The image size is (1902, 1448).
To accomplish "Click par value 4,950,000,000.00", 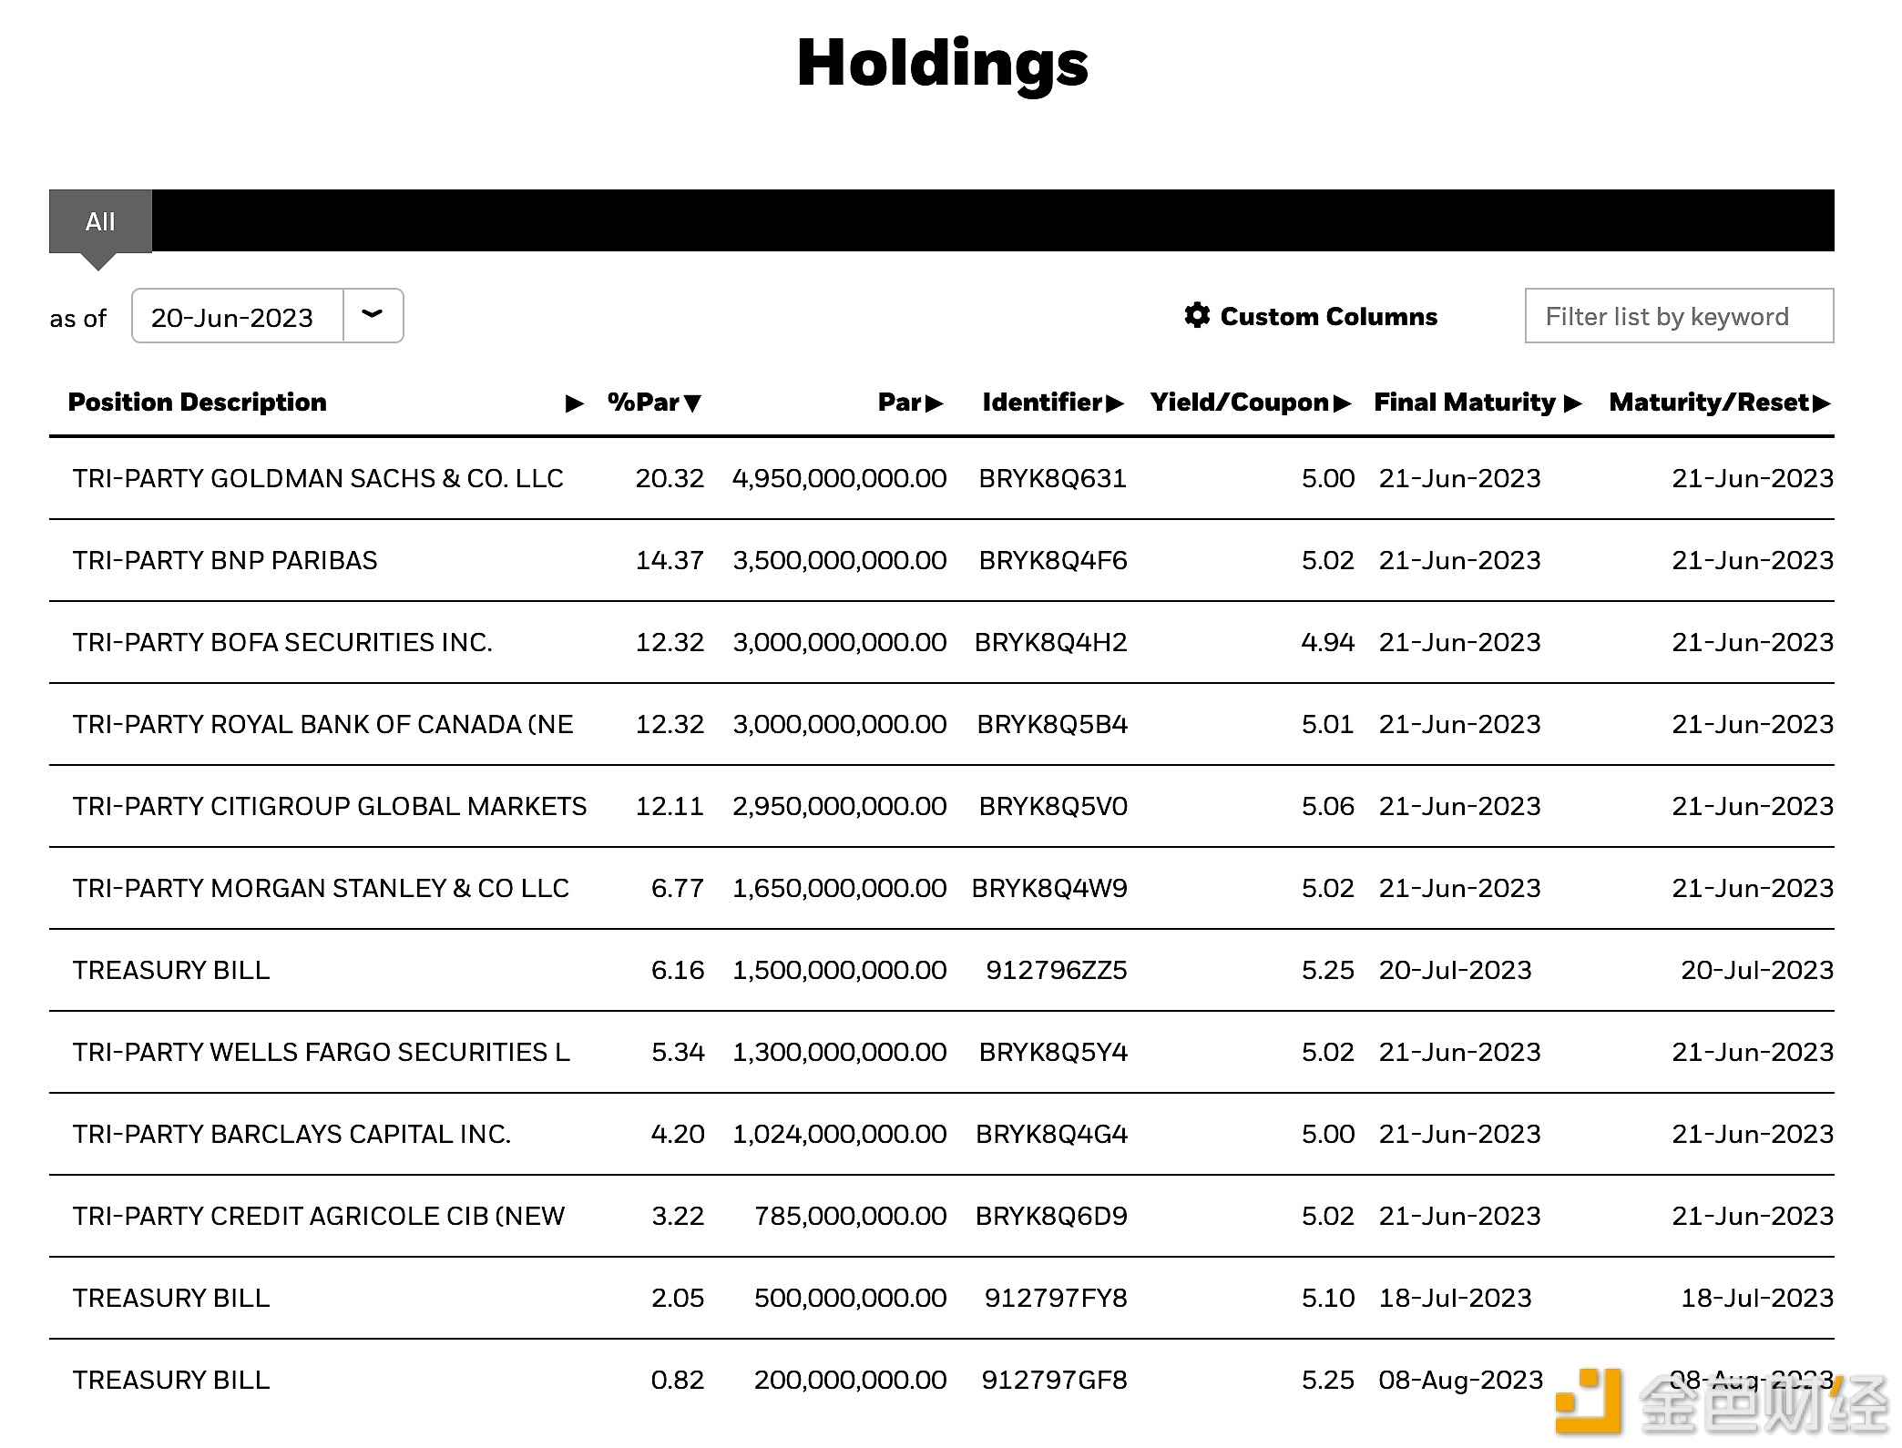I will click(839, 478).
